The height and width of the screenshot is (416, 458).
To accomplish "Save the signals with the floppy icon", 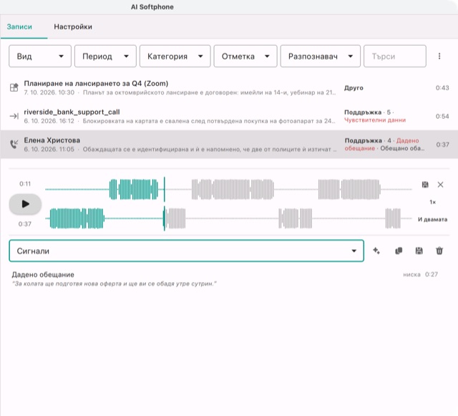I will [419, 251].
